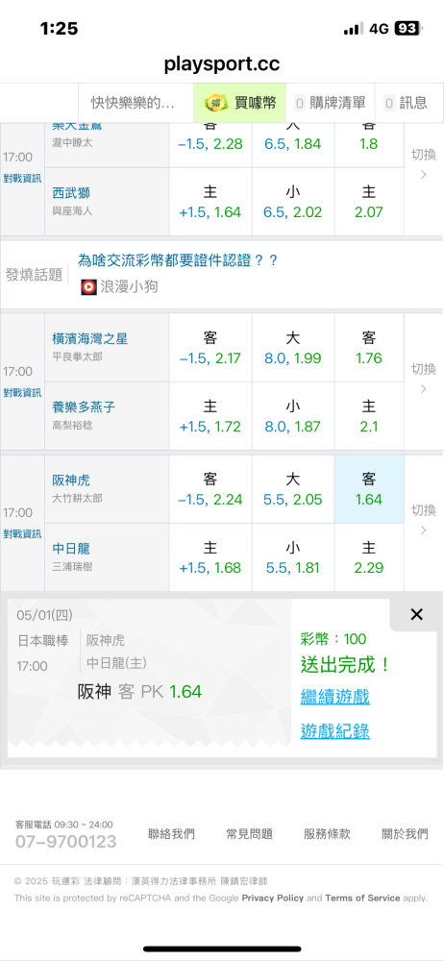Click the 彩幣：100 amount text

click(333, 639)
